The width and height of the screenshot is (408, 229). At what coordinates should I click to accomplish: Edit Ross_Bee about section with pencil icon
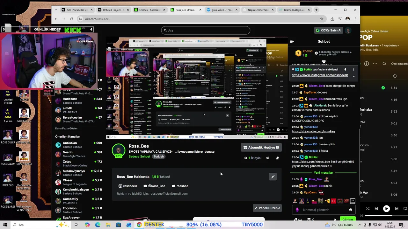[273, 177]
